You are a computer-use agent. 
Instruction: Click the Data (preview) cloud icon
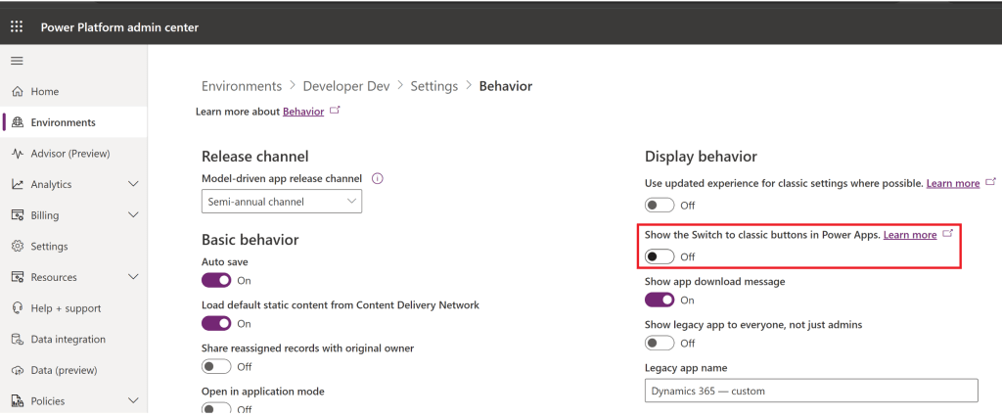pyautogui.click(x=18, y=371)
